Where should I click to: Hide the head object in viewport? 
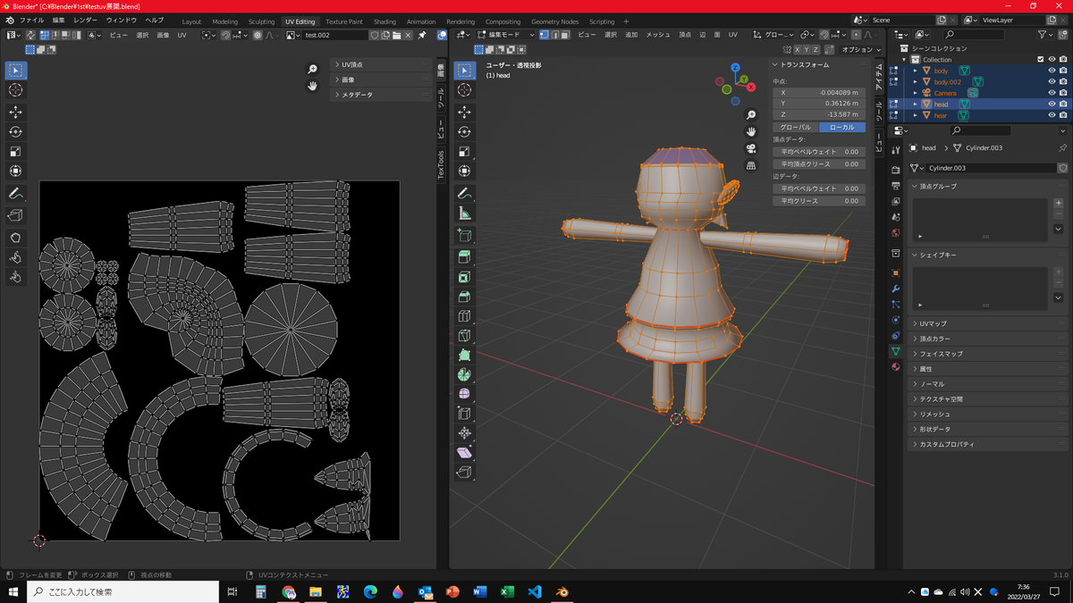tap(1052, 104)
